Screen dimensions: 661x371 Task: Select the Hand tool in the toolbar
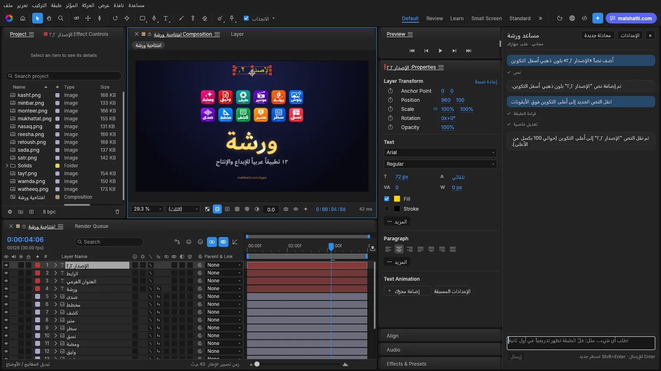click(49, 18)
